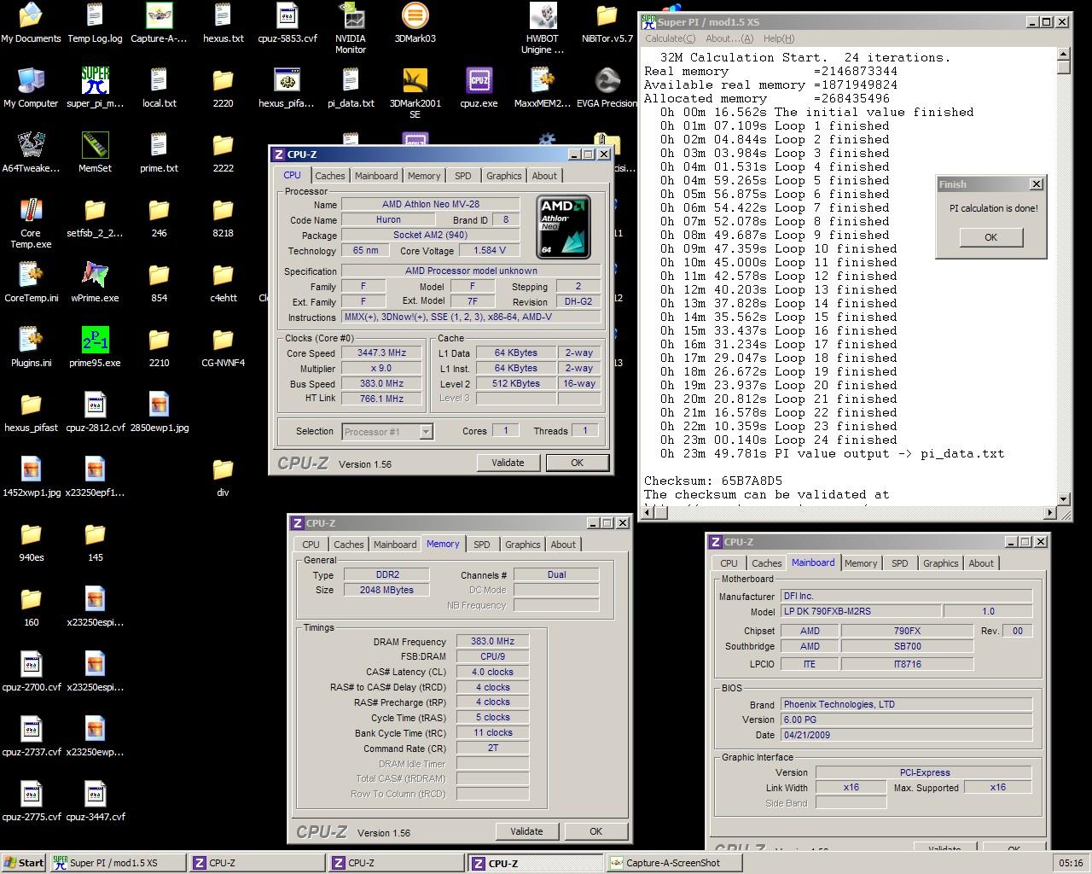Open x23250epf1 image file on desktop
The image size is (1092, 874).
(95, 478)
